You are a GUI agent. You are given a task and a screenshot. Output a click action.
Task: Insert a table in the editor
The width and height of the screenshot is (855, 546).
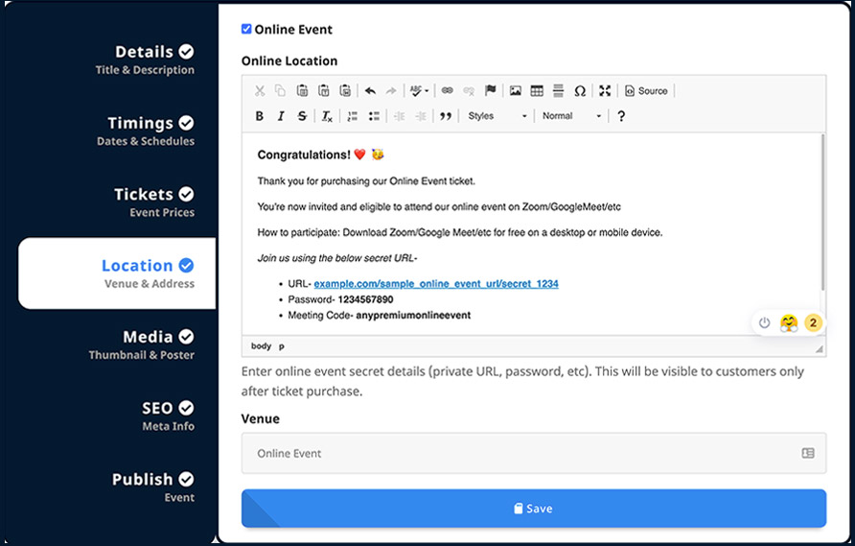(x=537, y=90)
